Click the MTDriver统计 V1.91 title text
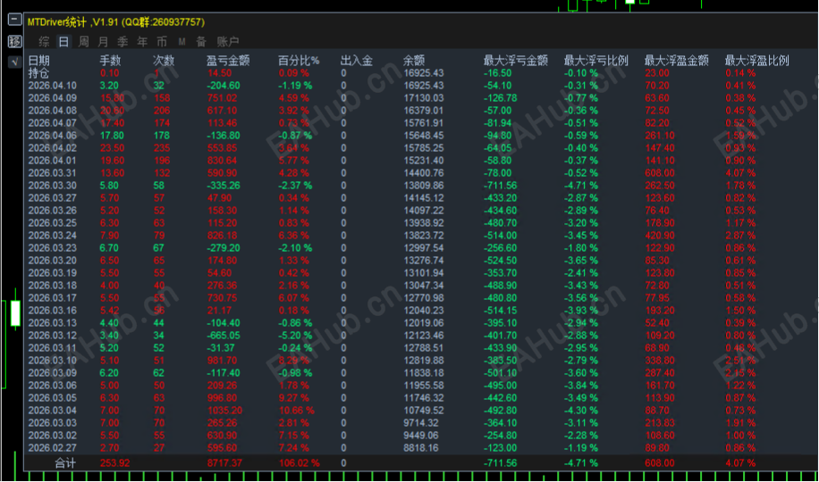 [x=116, y=22]
